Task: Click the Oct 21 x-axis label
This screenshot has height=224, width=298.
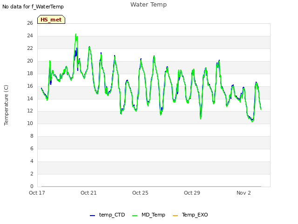Action: 88,193
